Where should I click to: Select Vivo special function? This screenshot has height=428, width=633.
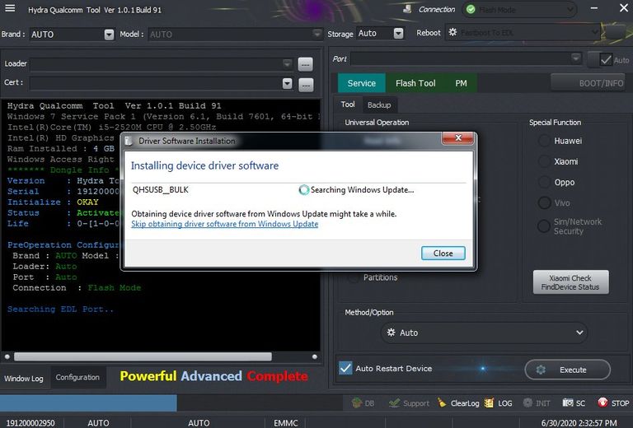point(545,202)
